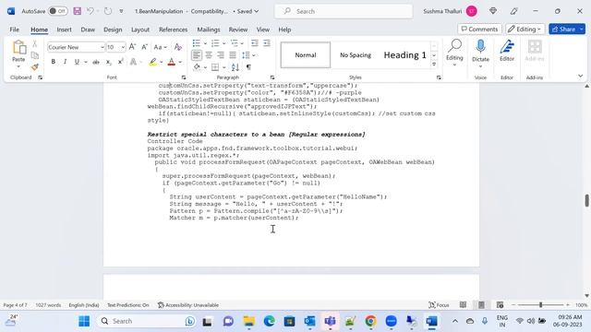This screenshot has height=332, width=591.
Task: Open the font size dropdown
Action: [123, 47]
